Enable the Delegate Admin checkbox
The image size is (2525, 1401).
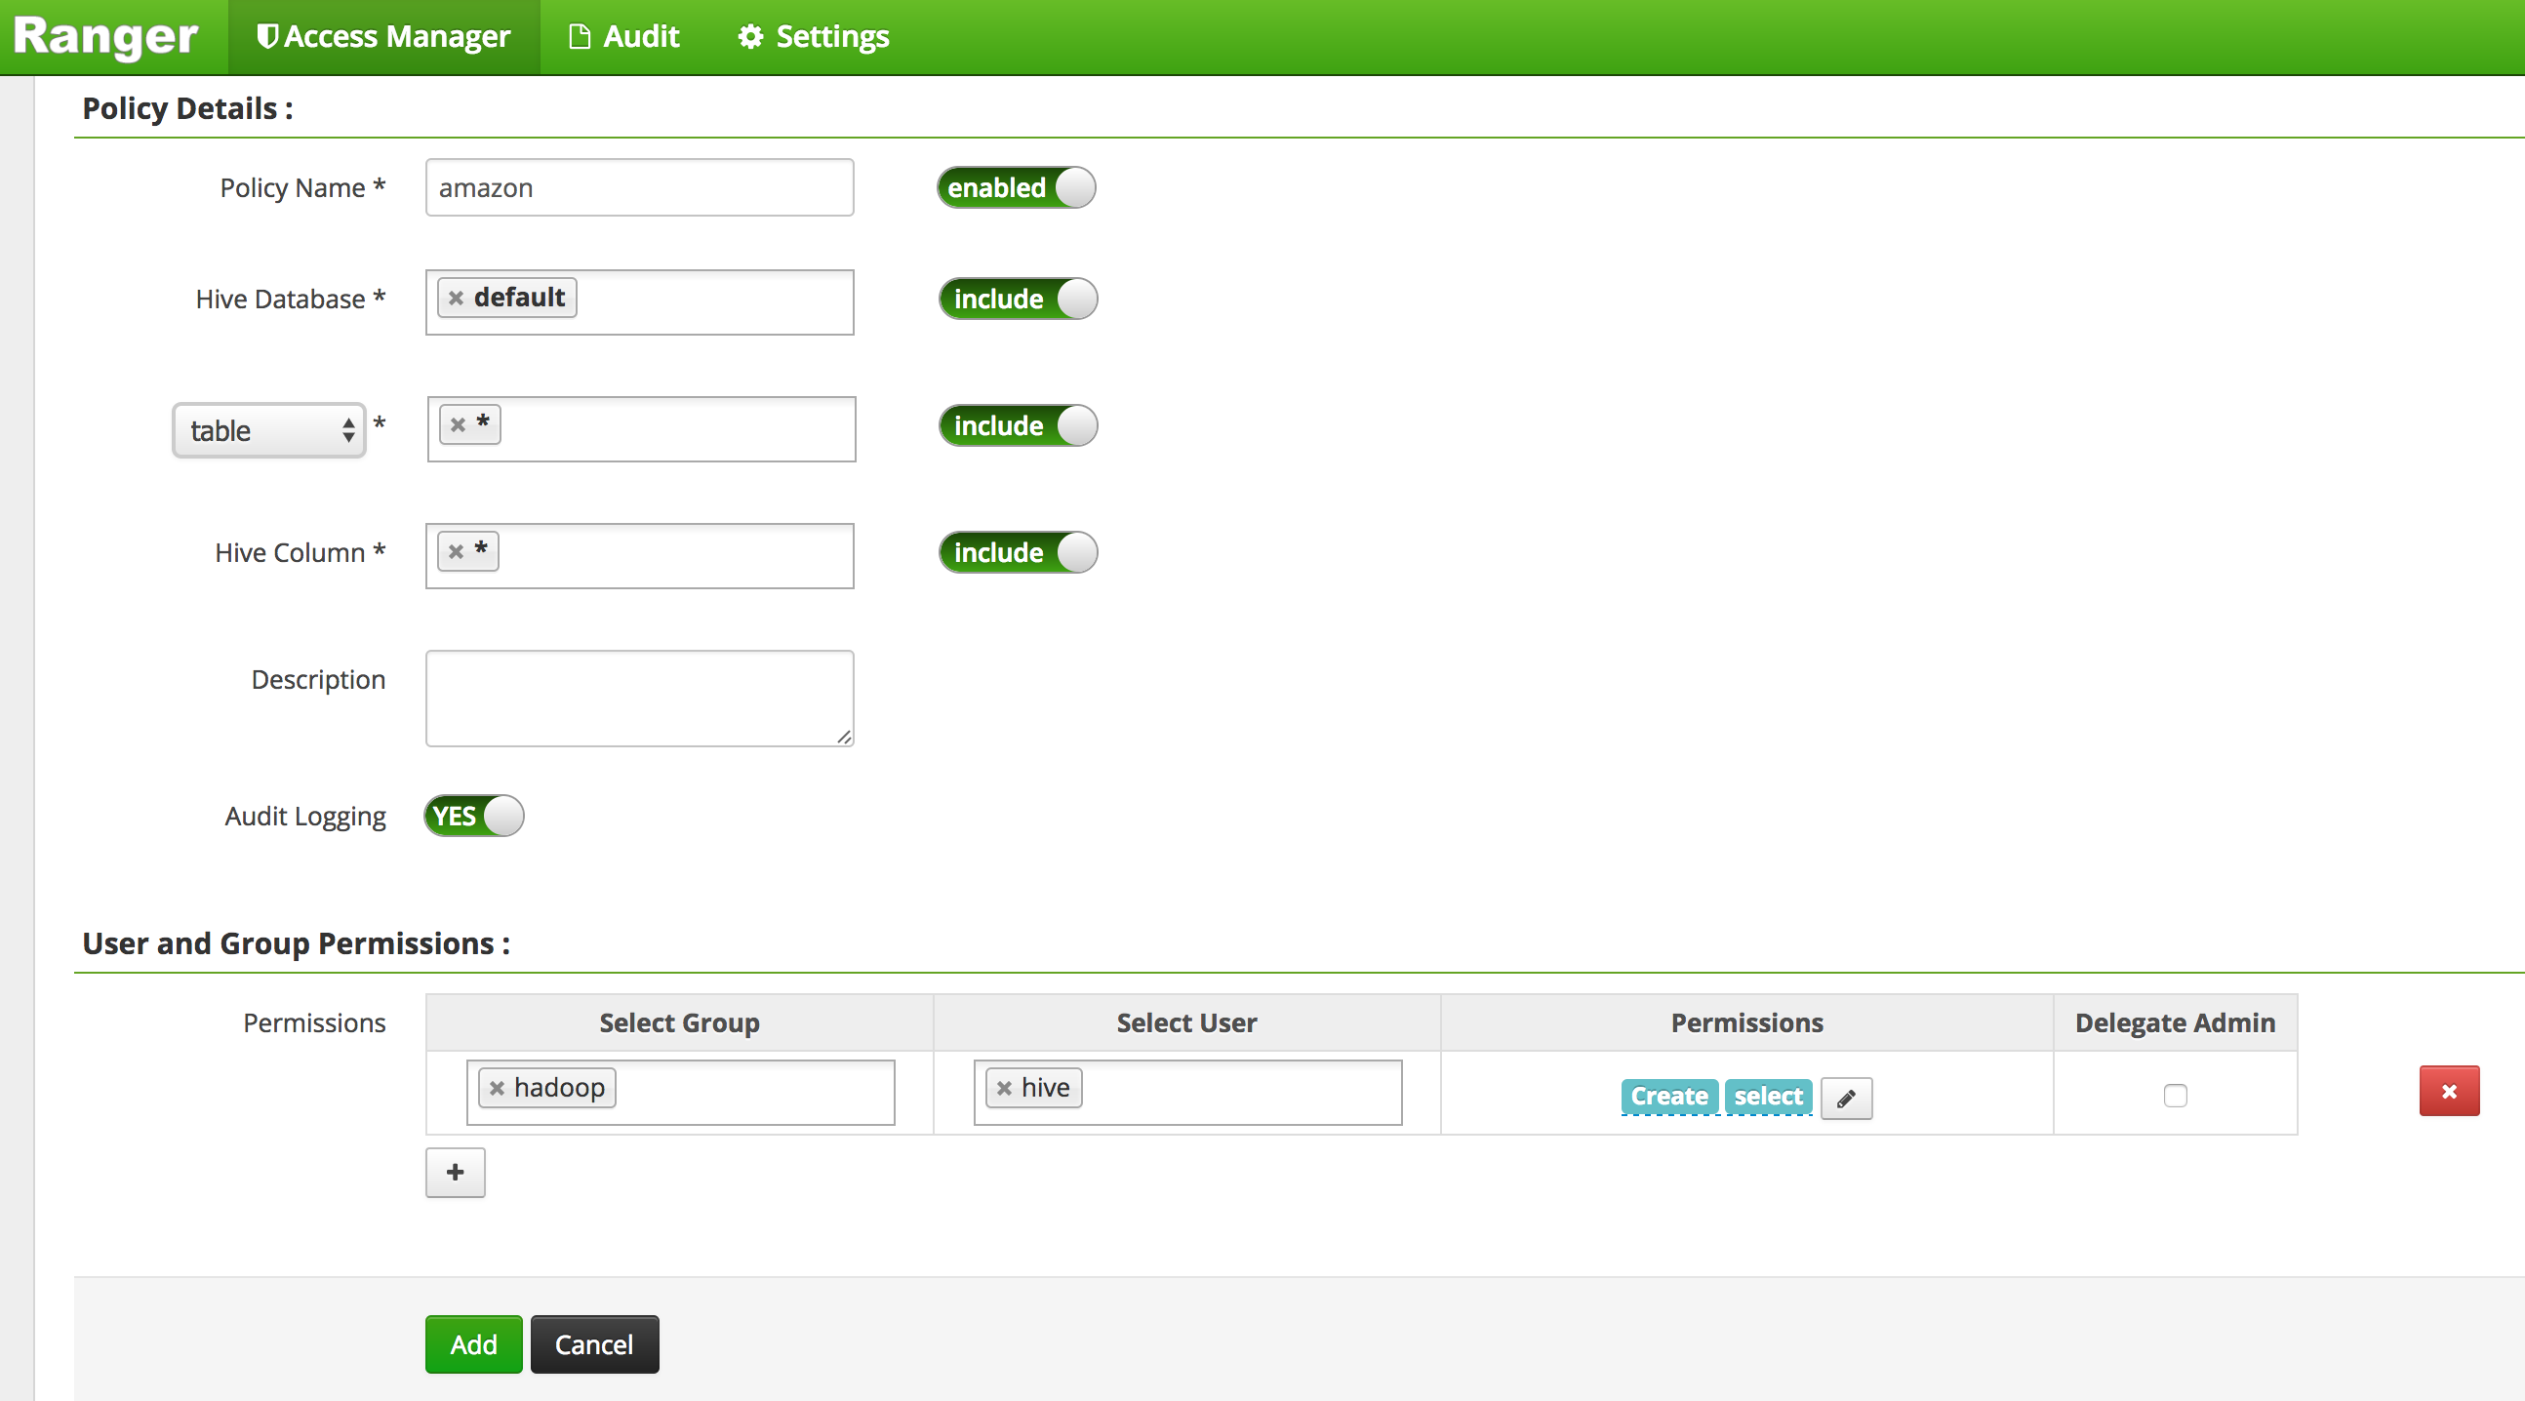[x=2175, y=1096]
